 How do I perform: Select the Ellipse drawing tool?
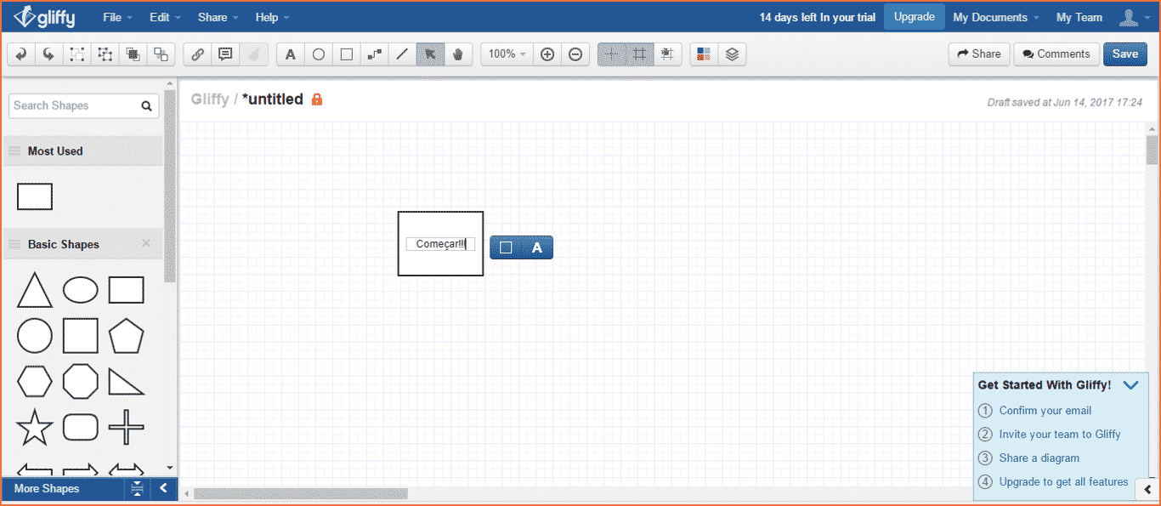coord(319,54)
